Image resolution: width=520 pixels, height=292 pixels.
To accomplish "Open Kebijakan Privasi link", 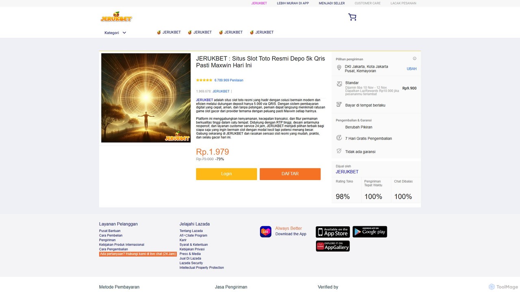I will (x=192, y=249).
